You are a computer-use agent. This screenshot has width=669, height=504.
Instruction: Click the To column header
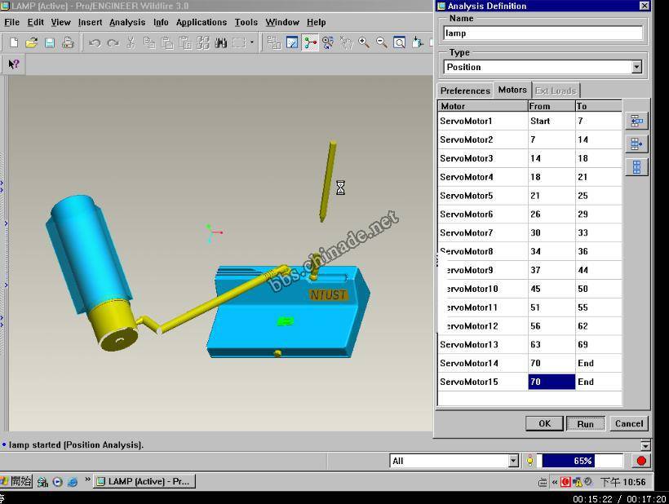point(598,106)
